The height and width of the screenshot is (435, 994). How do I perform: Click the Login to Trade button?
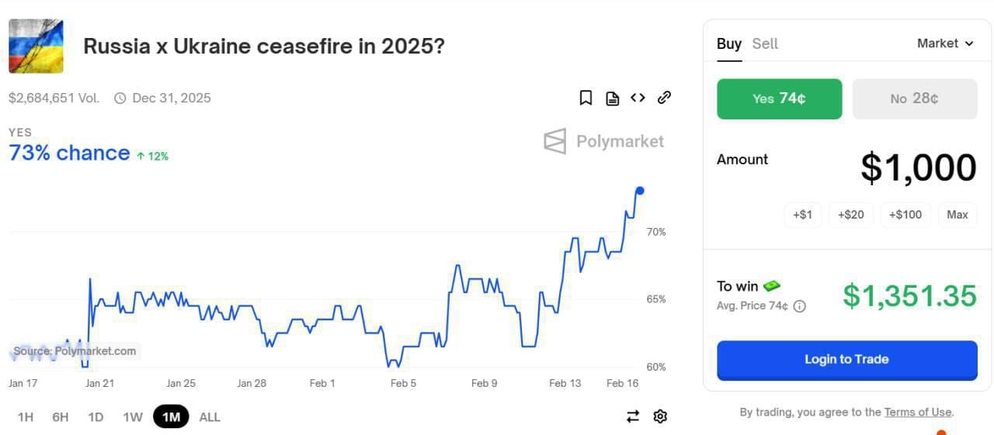coord(846,360)
